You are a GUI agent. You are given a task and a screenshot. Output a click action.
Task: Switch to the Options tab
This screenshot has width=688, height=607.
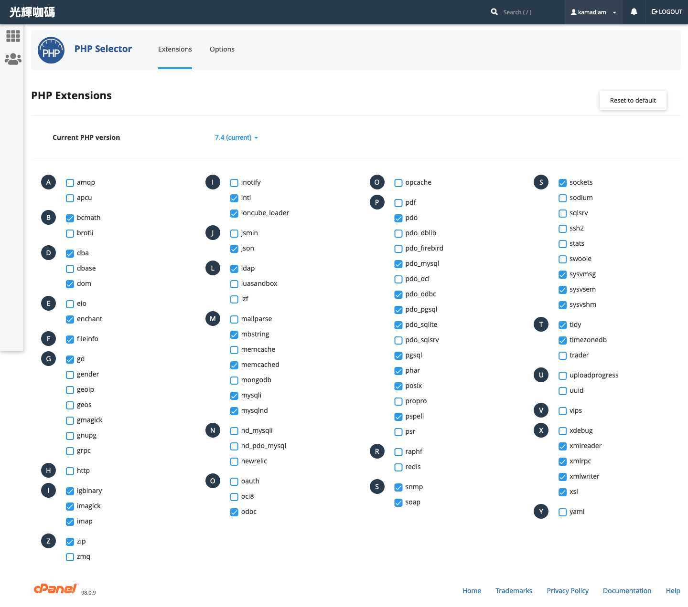click(222, 49)
